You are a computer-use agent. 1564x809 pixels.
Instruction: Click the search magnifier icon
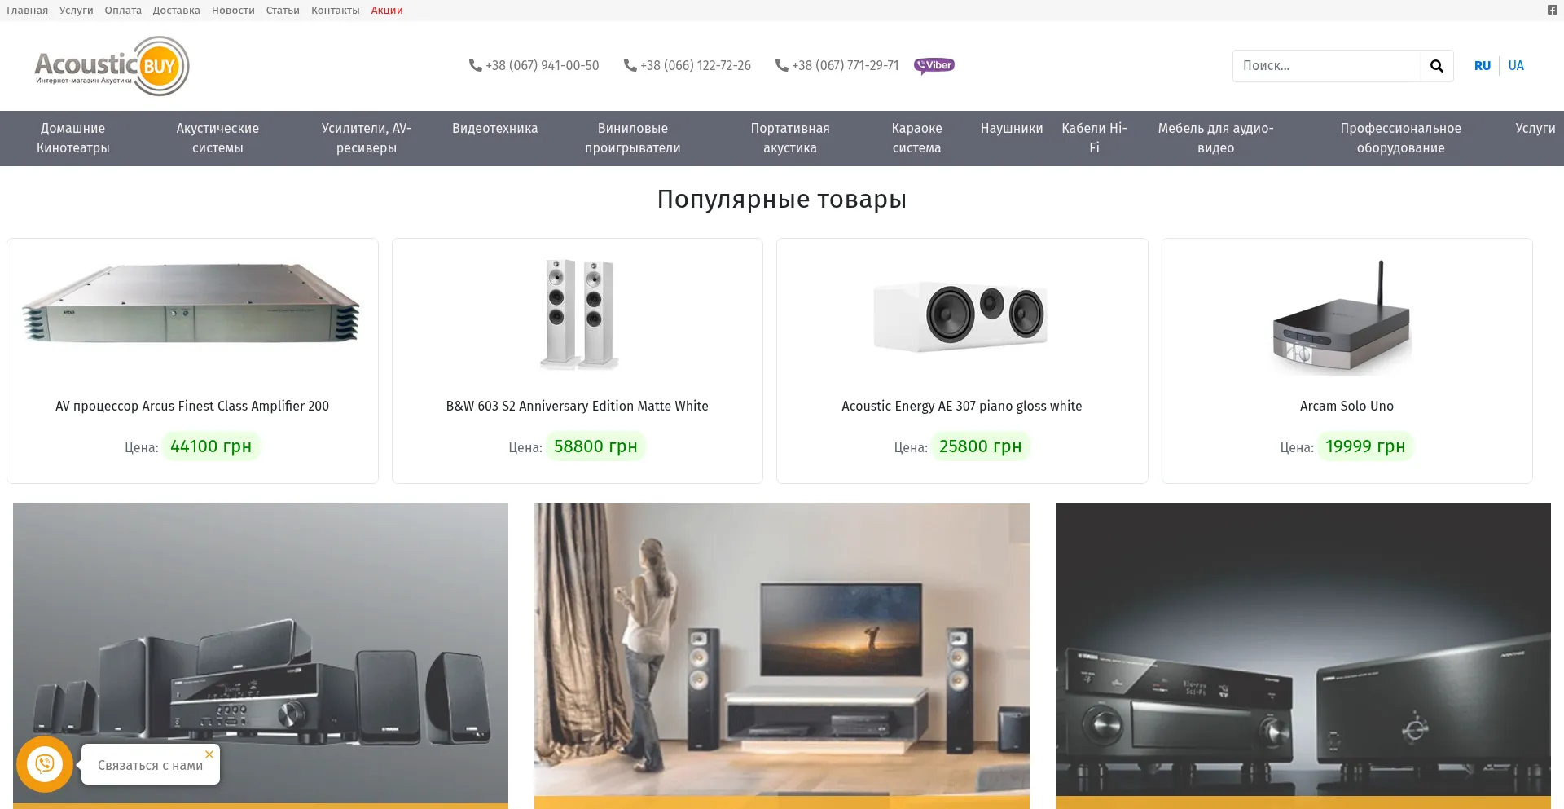(1436, 66)
